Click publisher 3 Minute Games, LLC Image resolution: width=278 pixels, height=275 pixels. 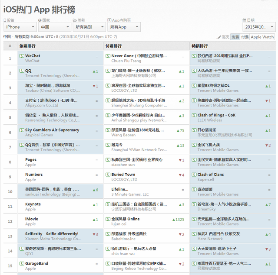tap(130, 194)
